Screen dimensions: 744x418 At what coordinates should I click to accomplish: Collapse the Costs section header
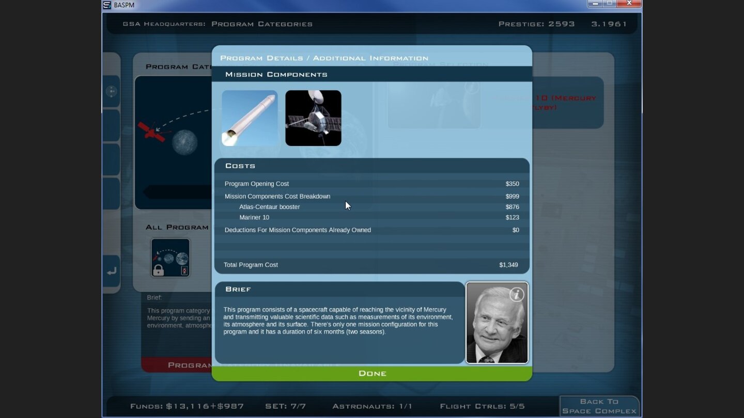click(x=239, y=166)
